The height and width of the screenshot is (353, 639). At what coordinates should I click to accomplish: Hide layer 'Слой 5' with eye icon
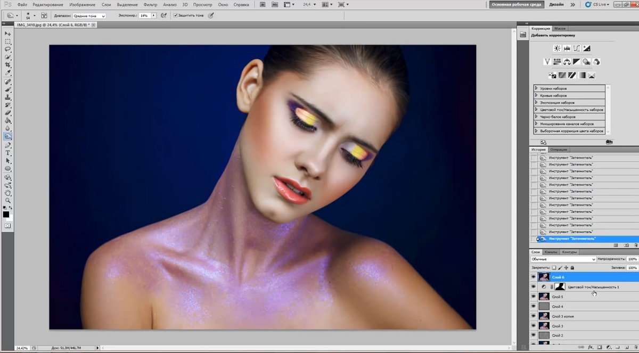(534, 297)
